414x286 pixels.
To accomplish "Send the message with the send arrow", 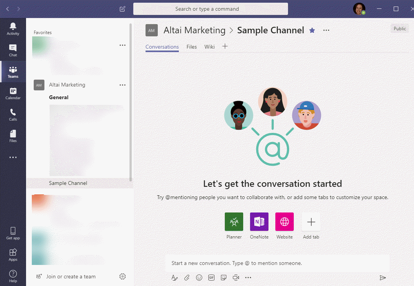I will click(383, 278).
